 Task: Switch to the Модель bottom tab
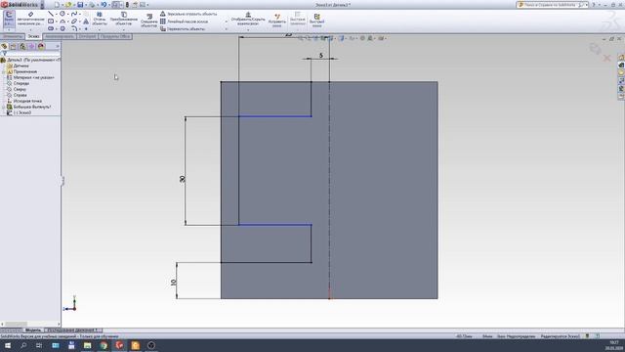33,330
